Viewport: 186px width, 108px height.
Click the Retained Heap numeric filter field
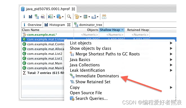click(137, 35)
